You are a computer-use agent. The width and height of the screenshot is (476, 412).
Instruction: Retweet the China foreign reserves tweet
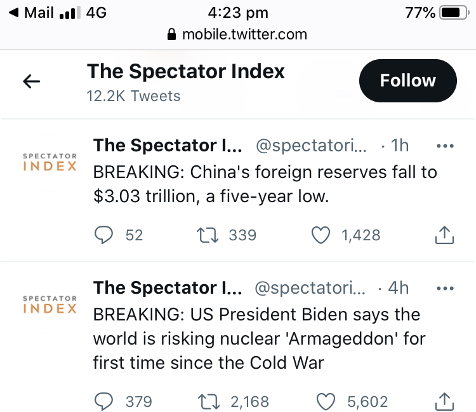pos(208,235)
